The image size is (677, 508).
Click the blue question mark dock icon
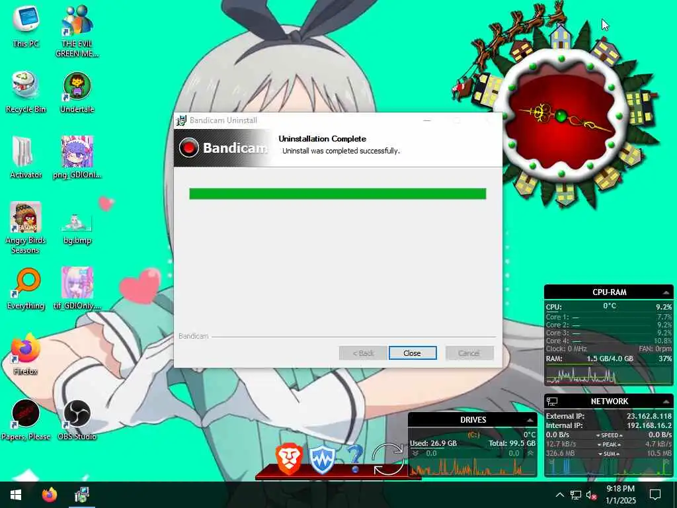click(x=355, y=459)
